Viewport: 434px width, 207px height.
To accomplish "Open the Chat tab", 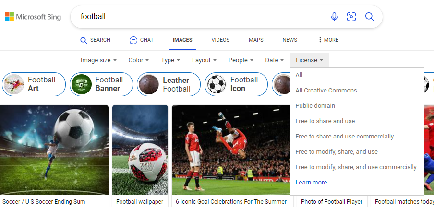I will coord(142,40).
